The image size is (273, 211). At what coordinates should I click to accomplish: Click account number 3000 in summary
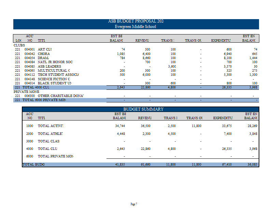click(30, 141)
